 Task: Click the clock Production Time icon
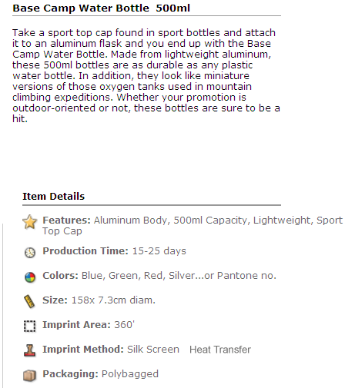(x=30, y=253)
